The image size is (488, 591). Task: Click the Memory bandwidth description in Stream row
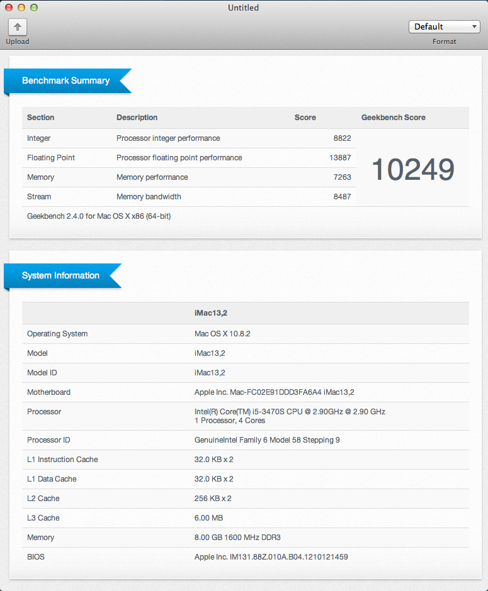tap(149, 197)
